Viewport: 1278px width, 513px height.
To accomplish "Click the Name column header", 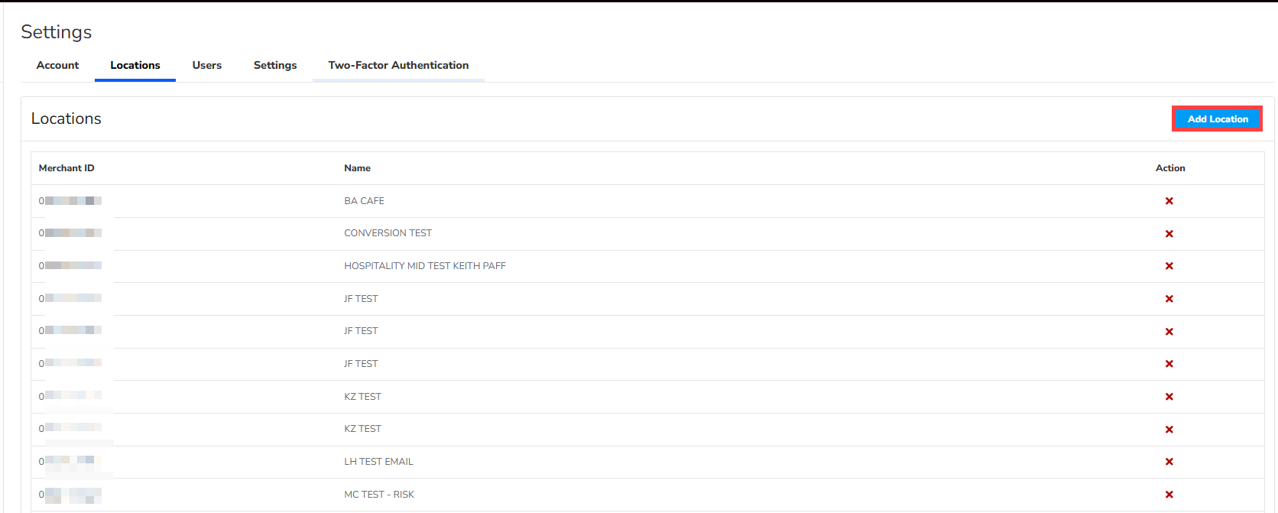I will pos(357,168).
